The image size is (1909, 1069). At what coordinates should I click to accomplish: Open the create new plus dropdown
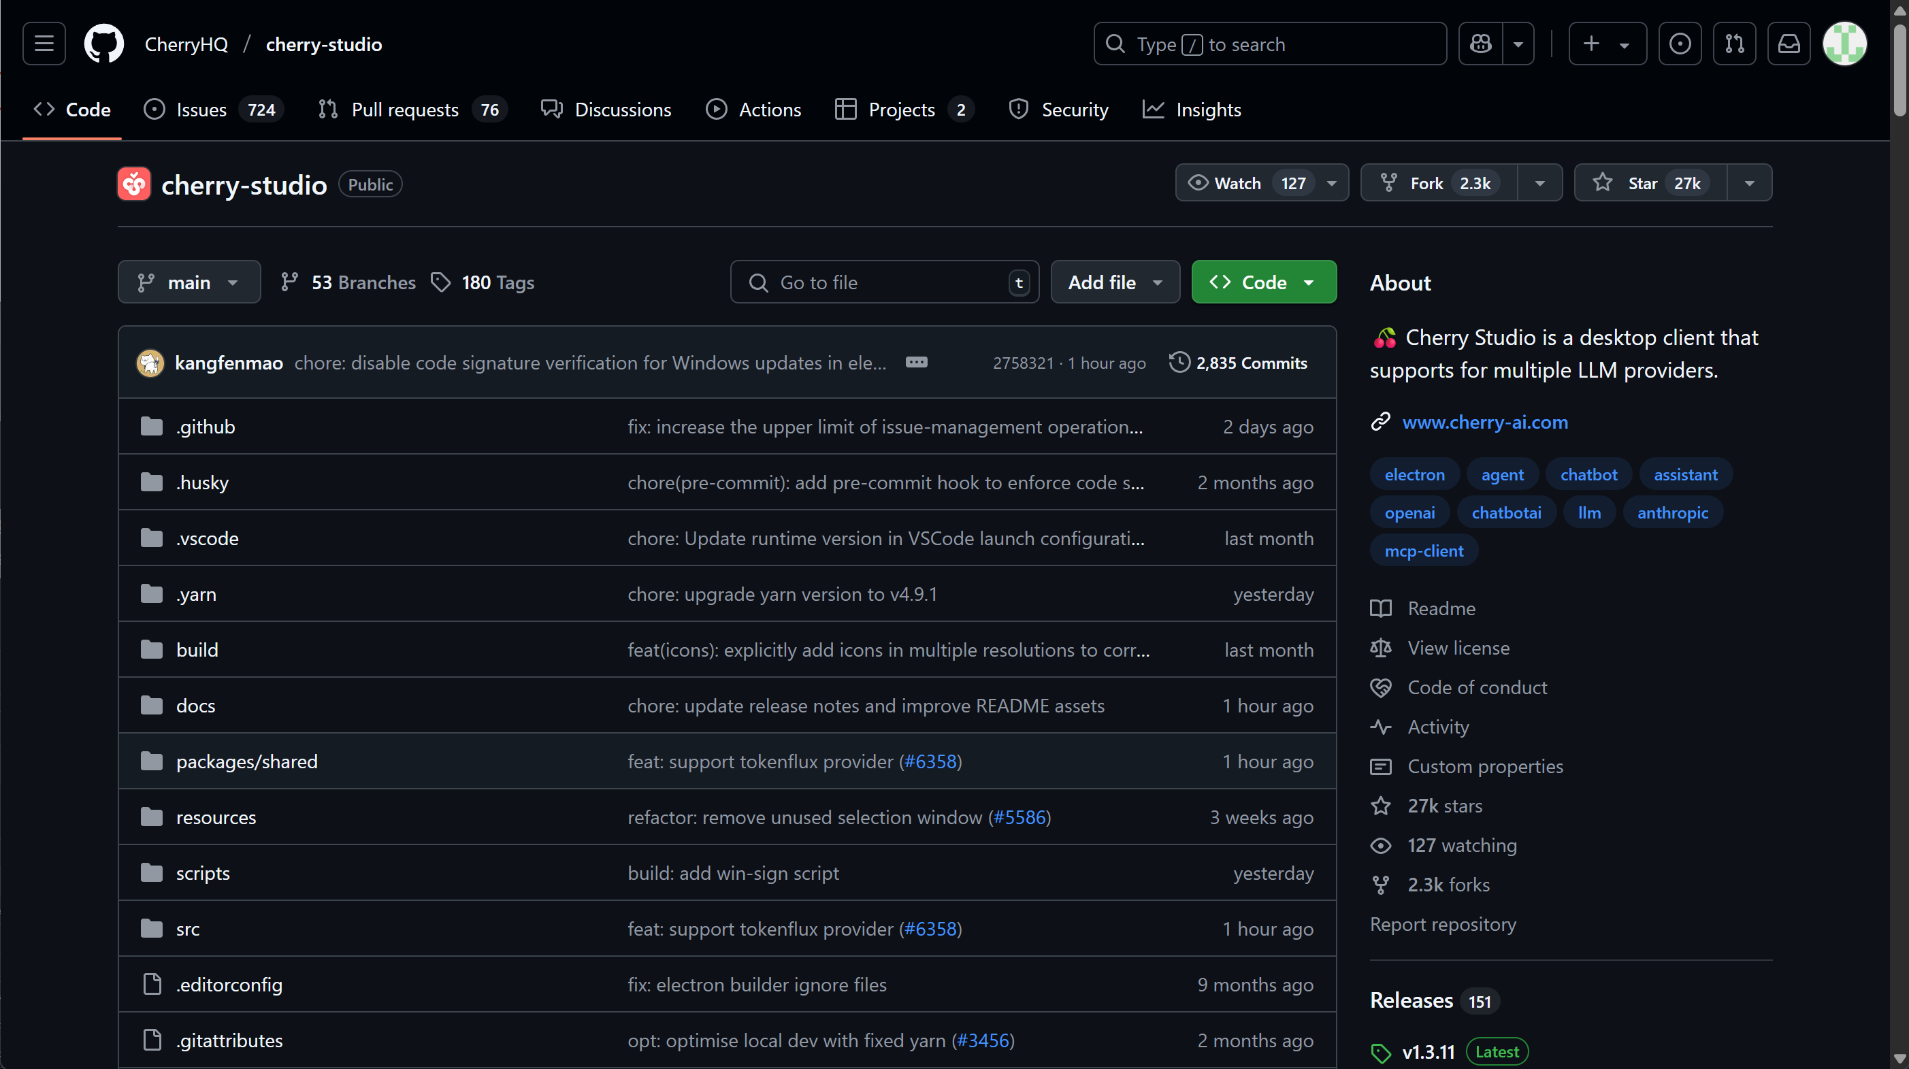[1608, 44]
